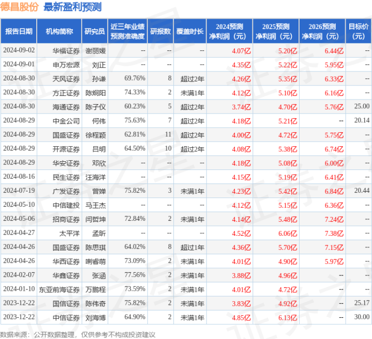Click the date 2024-02-07

[19, 275]
